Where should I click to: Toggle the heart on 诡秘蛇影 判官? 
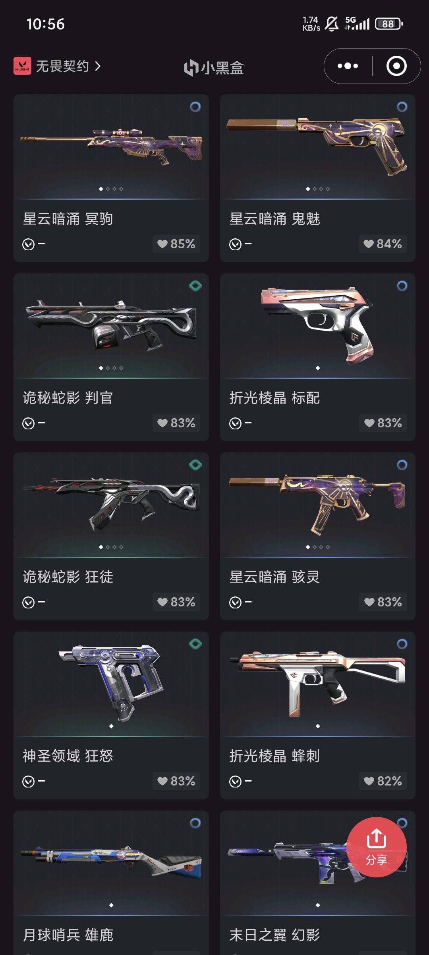(x=176, y=423)
